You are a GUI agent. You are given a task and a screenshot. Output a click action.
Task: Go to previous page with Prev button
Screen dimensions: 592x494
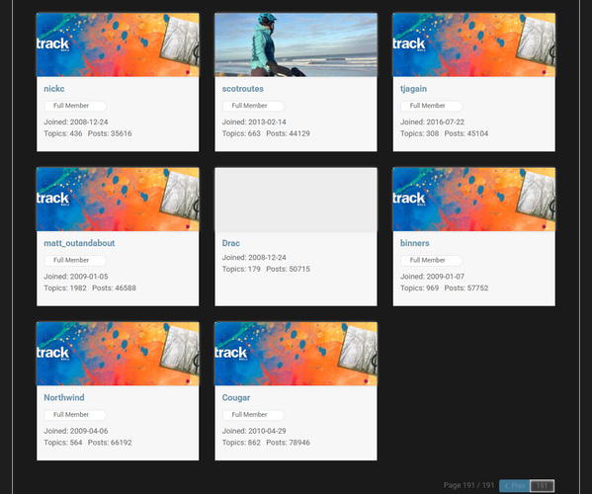tap(515, 486)
